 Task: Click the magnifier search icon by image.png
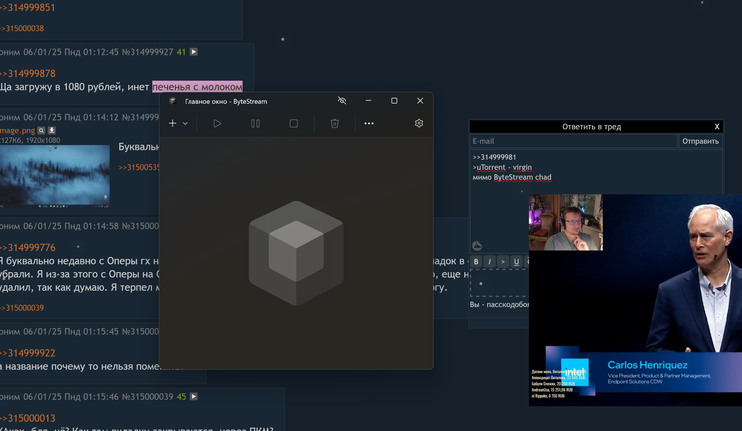tap(42, 130)
